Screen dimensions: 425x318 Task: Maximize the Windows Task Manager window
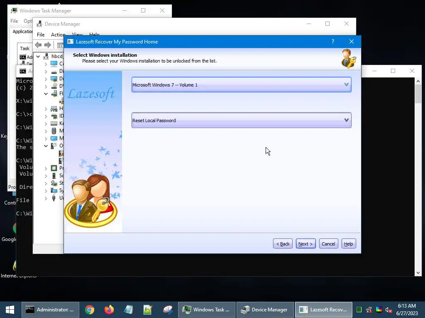(143, 10)
